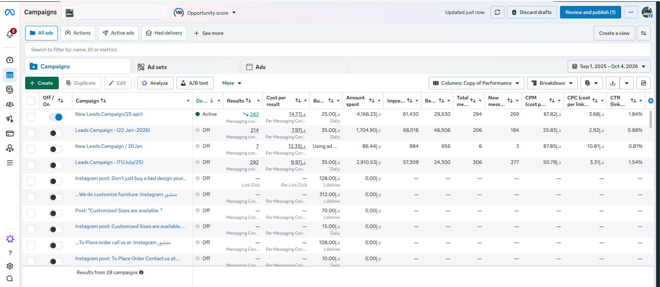Tick the select-all checkbox in the table header

[31, 101]
